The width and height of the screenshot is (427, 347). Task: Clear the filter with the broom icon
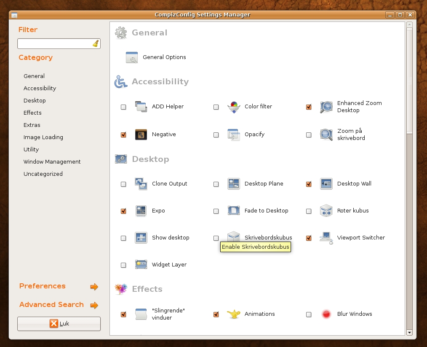pyautogui.click(x=96, y=43)
